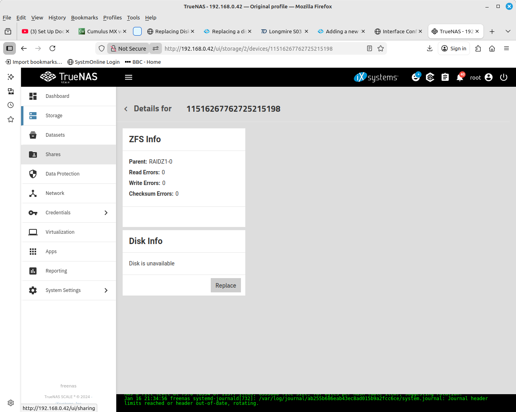Viewport: 516px width, 412px height.
Task: Open root user account icon
Action: click(x=489, y=78)
